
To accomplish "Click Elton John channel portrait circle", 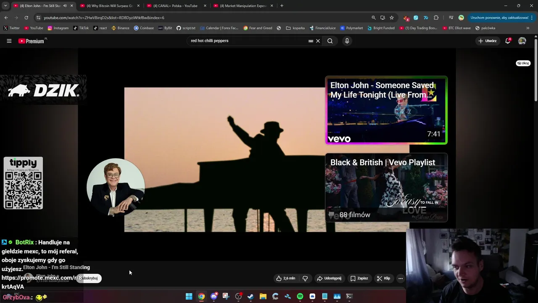I will tap(116, 187).
